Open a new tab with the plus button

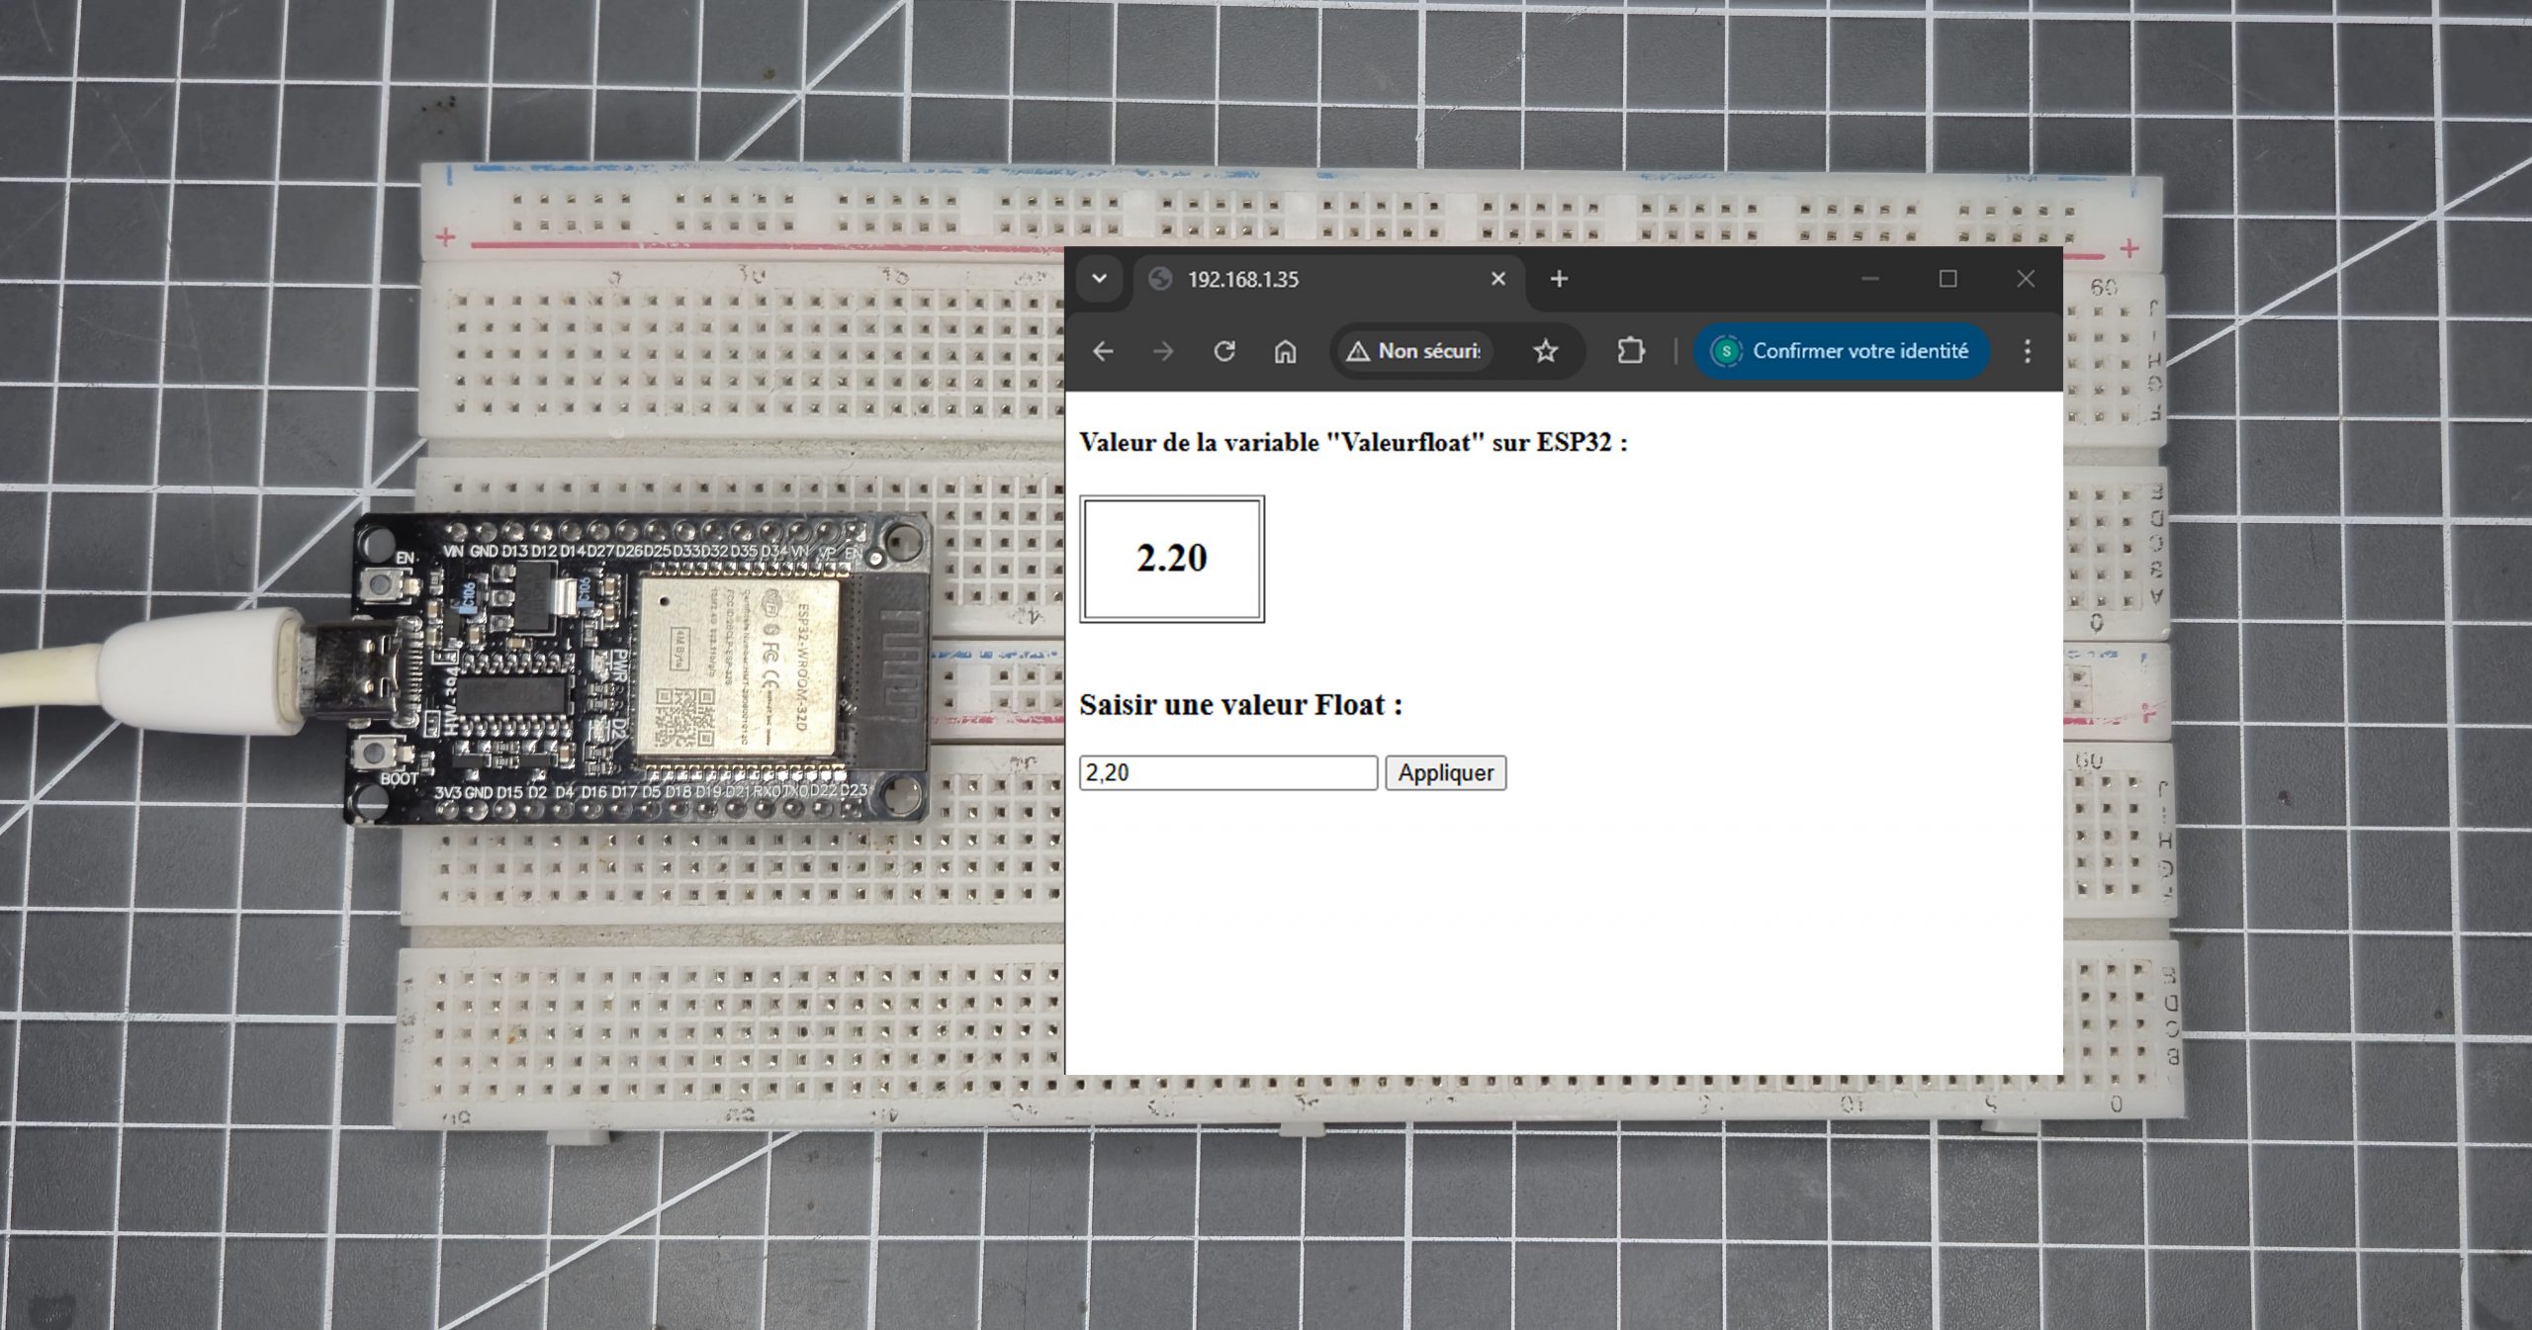click(x=1559, y=279)
